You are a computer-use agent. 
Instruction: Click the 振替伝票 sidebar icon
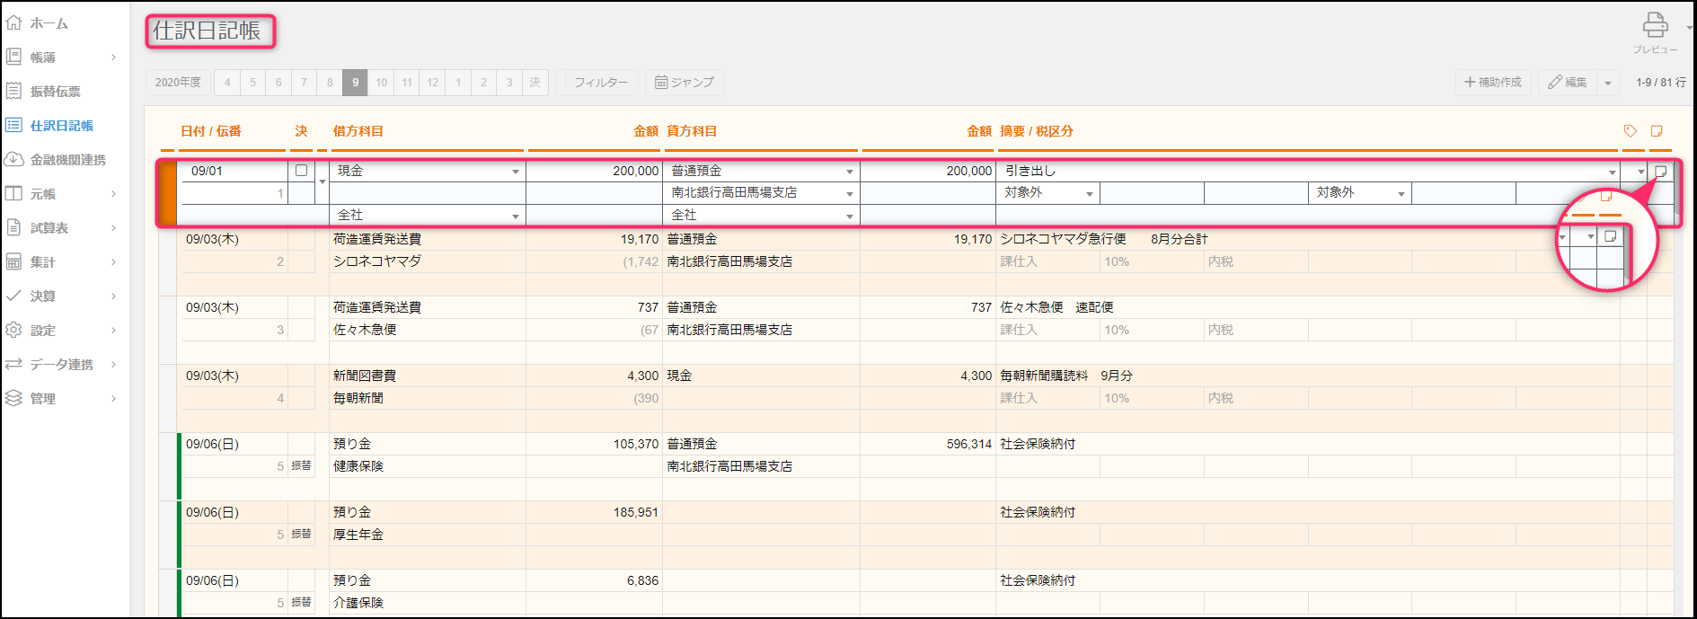(13, 91)
